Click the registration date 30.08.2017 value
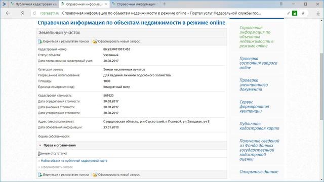This screenshot has width=324, height=182. click(111, 61)
